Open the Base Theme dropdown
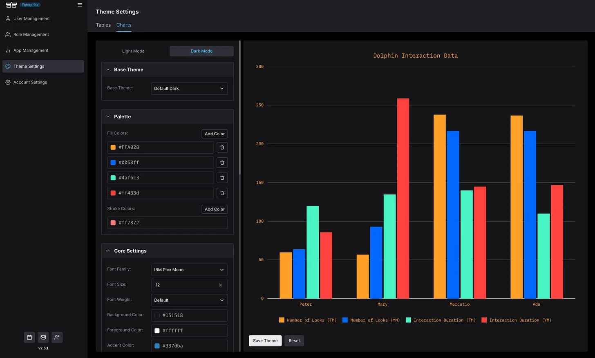Image resolution: width=595 pixels, height=358 pixels. coord(189,89)
